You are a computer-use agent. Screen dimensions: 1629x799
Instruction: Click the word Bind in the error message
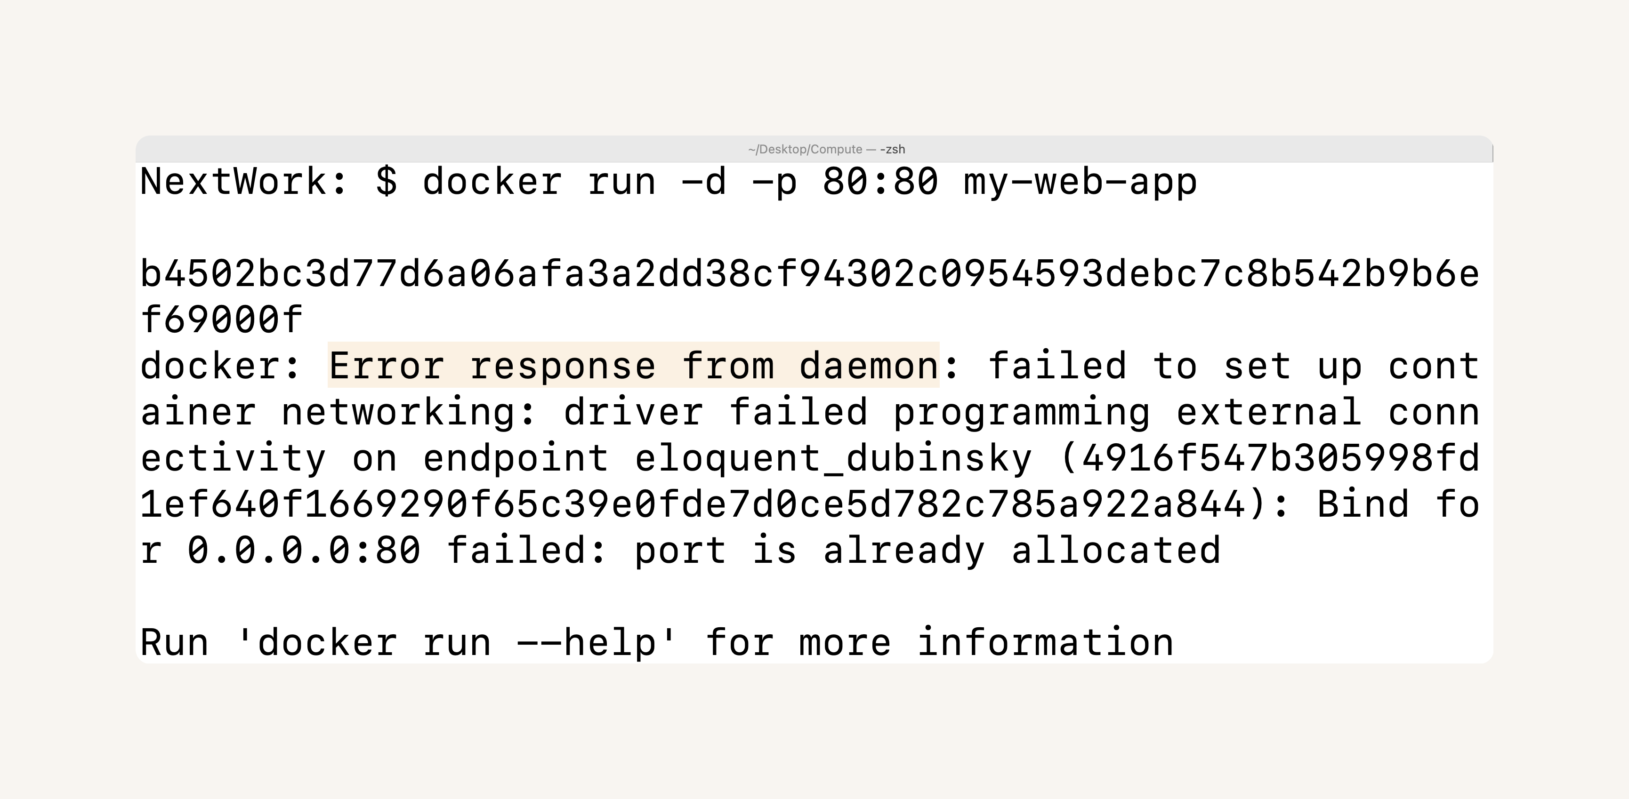[x=1363, y=504]
